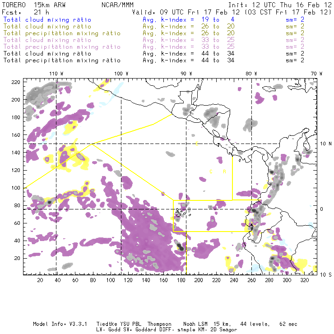Screen dimensions: 334x334
Task: Click the "100 W" longitude label
Action: coord(121,74)
